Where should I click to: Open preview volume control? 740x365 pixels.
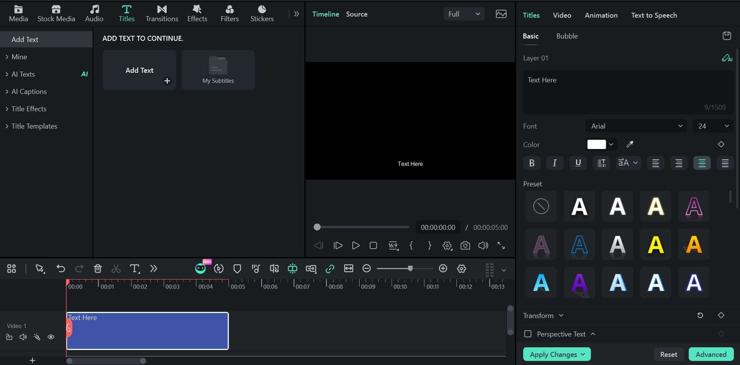[483, 246]
